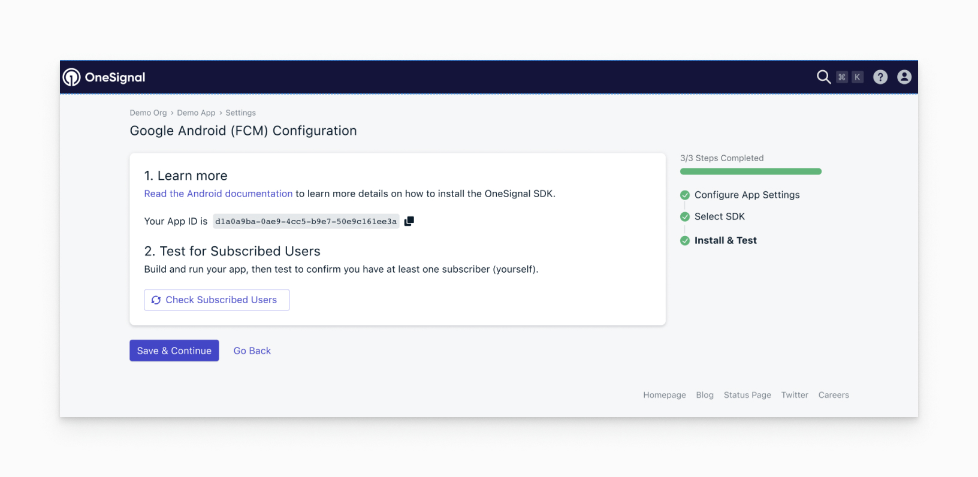Click the 'Google Android (FCM) Configuration' heading
The width and height of the screenshot is (978, 477).
243,131
